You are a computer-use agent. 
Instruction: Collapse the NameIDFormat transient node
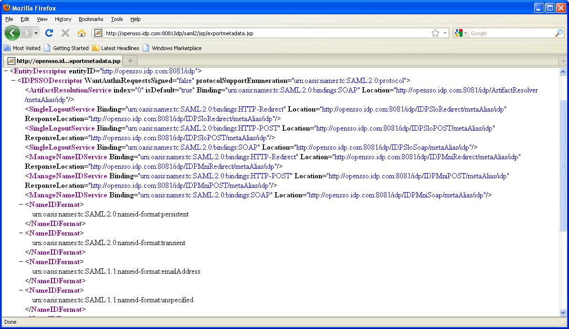pos(21,233)
